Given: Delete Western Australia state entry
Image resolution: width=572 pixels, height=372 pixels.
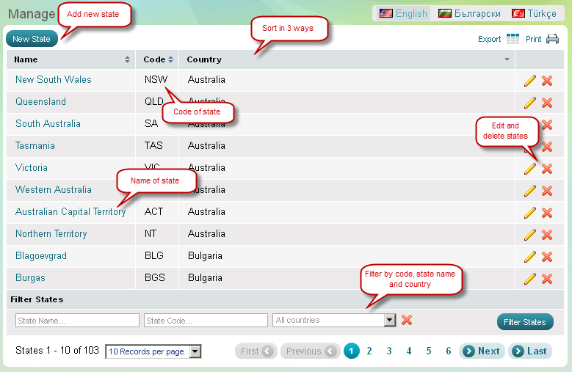Looking at the screenshot, I should click(547, 191).
